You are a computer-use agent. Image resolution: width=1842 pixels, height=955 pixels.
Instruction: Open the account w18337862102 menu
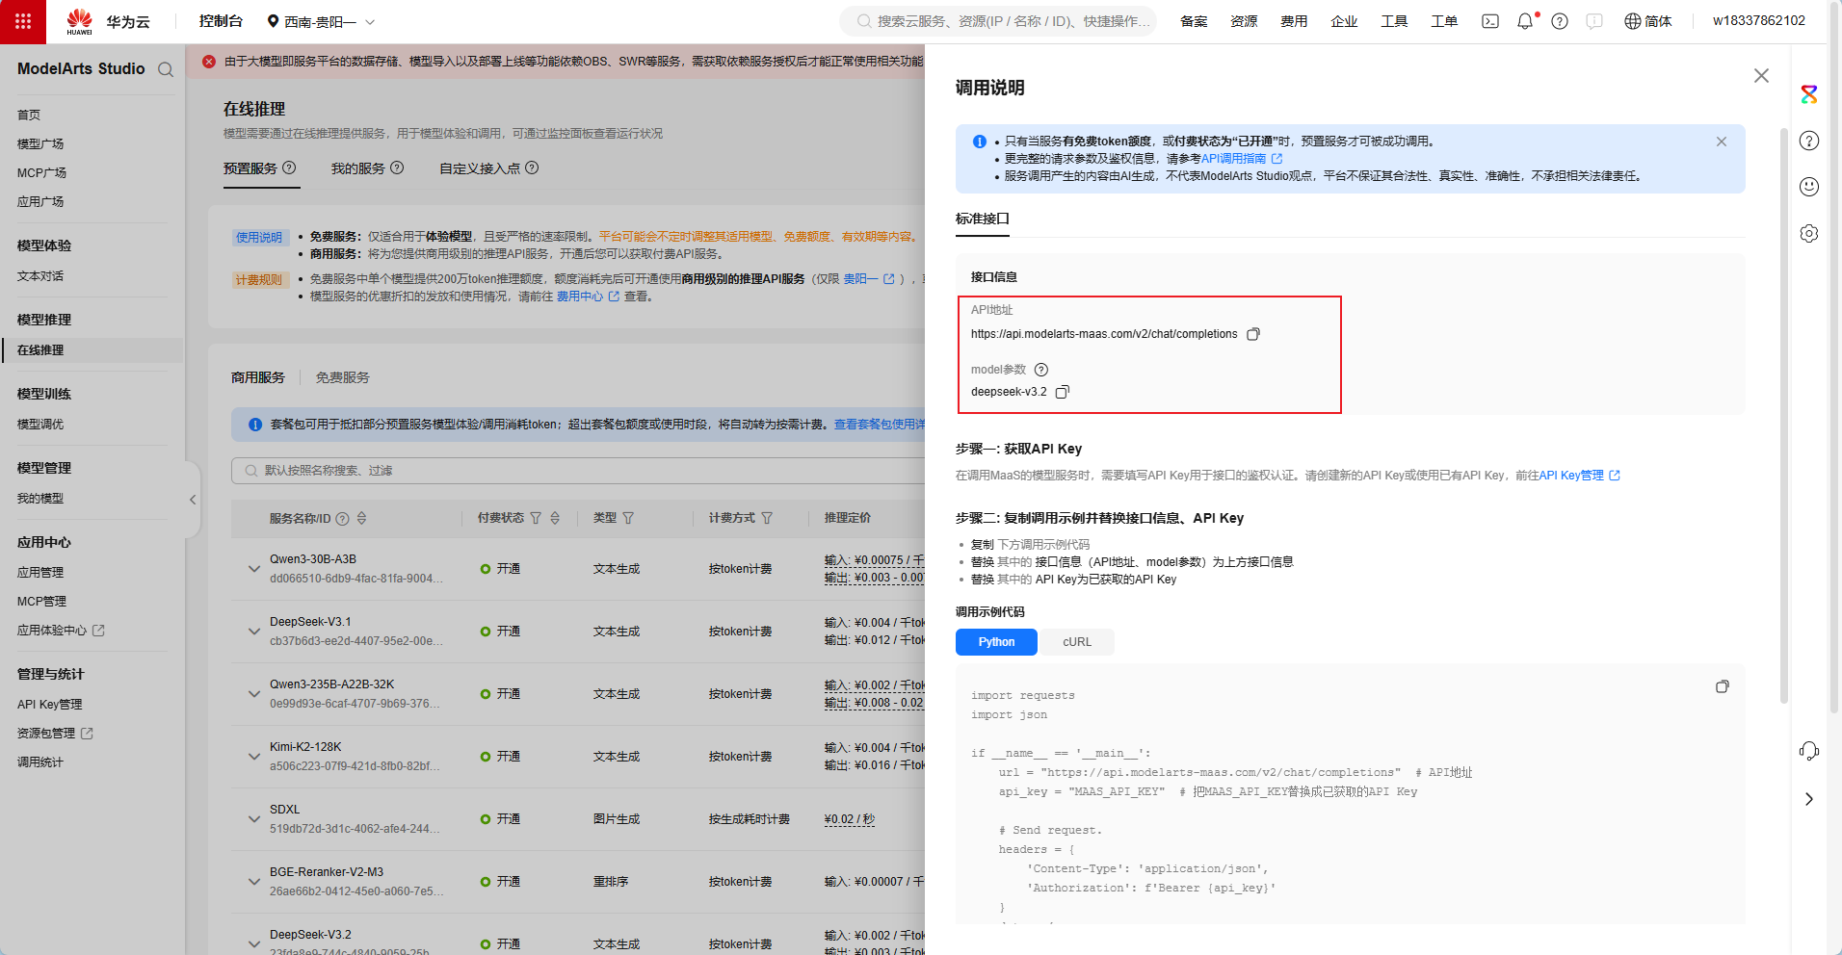pyautogui.click(x=1758, y=21)
